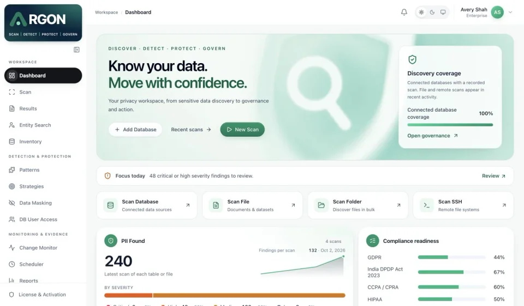Click India DPDP Act 2023 row
The image size is (524, 306).
pos(436,272)
